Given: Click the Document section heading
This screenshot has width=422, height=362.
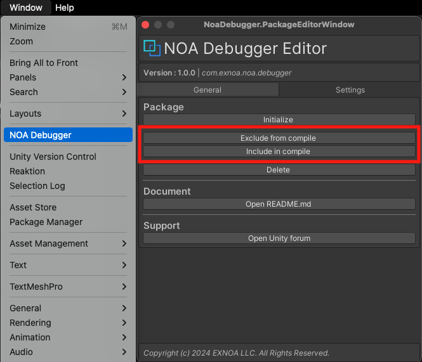Looking at the screenshot, I should 167,191.
